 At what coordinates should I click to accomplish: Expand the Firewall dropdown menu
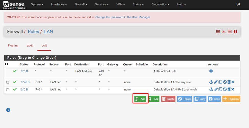click(81, 5)
